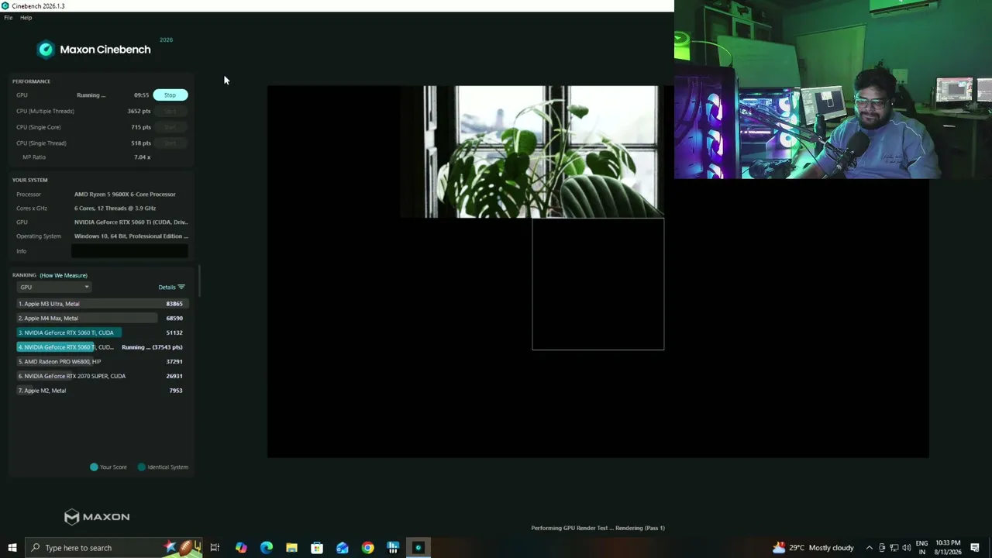
Task: Click the Maxon logo at bottom left
Action: (97, 517)
